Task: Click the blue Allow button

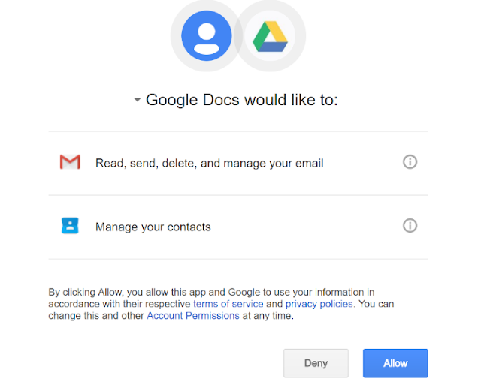Action: click(x=395, y=363)
